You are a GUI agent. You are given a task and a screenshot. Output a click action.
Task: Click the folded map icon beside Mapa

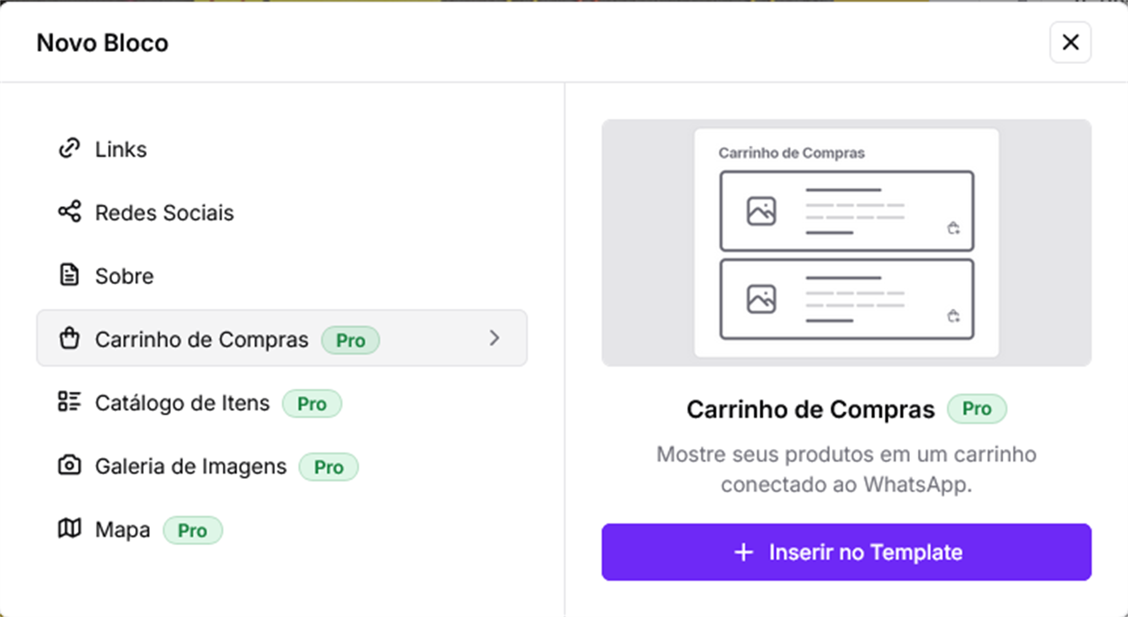coord(69,529)
